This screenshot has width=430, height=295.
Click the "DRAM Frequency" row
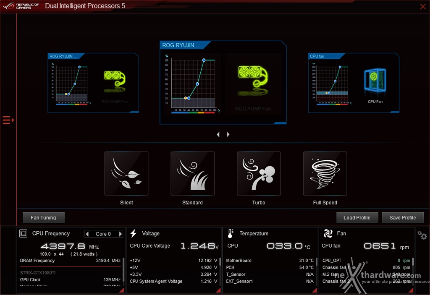coord(70,261)
